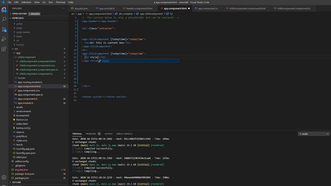This screenshot has height=186, width=331.
Task: Open the Extensions view
Action: tap(4, 49)
